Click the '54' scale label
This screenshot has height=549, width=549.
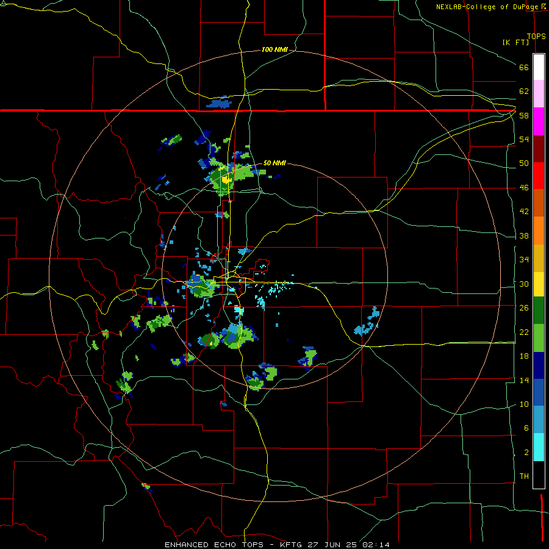524,139
